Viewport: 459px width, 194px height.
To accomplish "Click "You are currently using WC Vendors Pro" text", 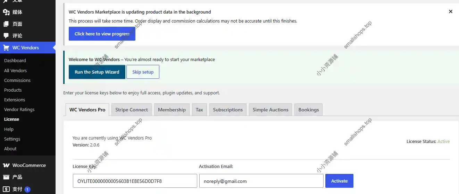I will point(112,138).
